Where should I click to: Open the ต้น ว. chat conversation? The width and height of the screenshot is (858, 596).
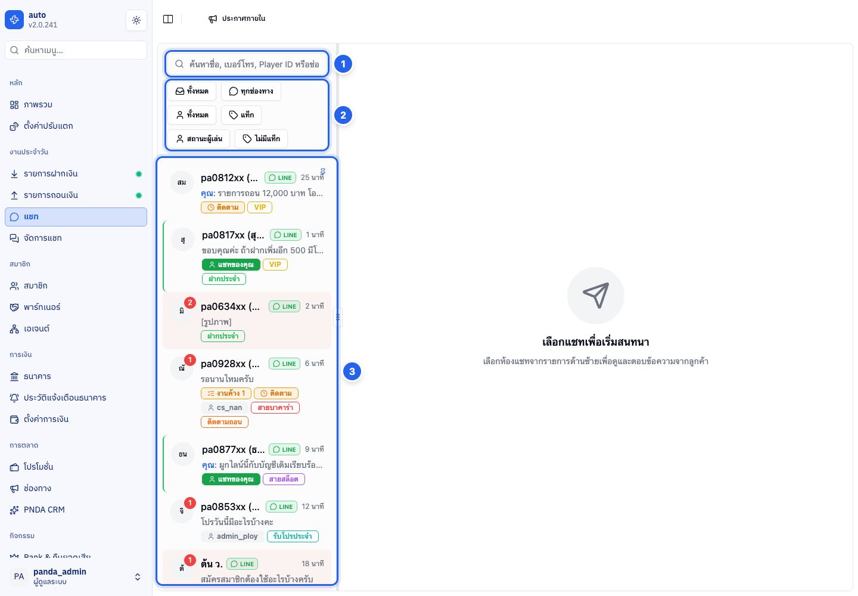point(247,567)
